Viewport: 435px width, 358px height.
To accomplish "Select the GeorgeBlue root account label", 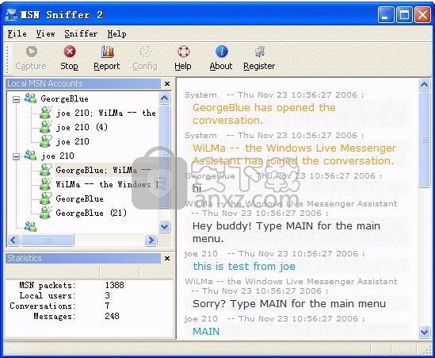I will (64, 98).
